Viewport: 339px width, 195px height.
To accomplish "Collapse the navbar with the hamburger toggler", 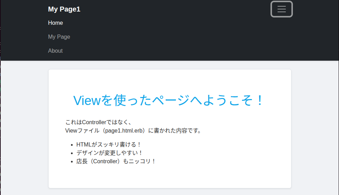I will pyautogui.click(x=281, y=9).
